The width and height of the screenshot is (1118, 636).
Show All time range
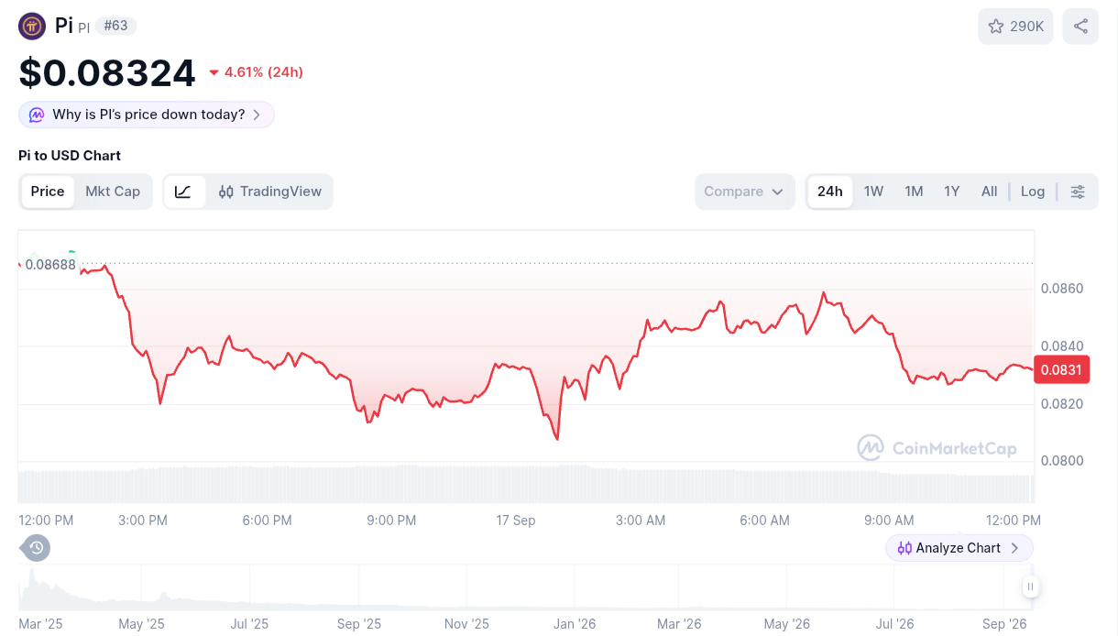coord(989,192)
